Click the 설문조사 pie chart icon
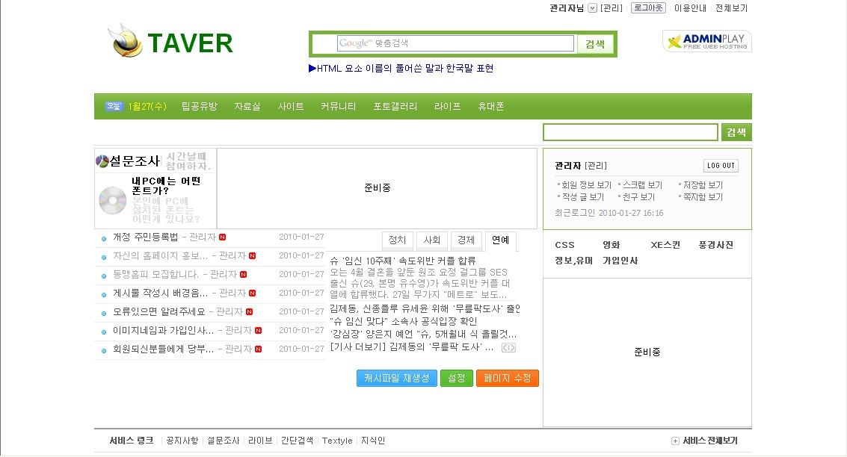This screenshot has width=847, height=457. click(x=103, y=161)
